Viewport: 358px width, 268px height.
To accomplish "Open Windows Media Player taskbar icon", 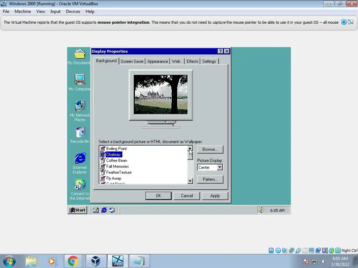I will pyautogui.click(x=52, y=261).
